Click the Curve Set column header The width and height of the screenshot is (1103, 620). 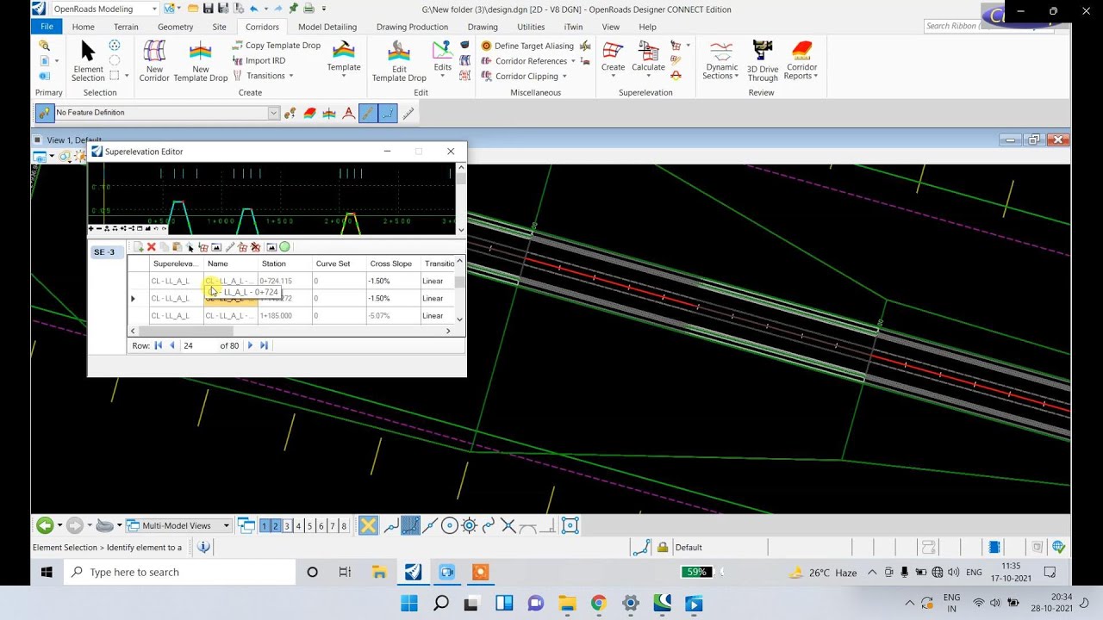point(338,263)
